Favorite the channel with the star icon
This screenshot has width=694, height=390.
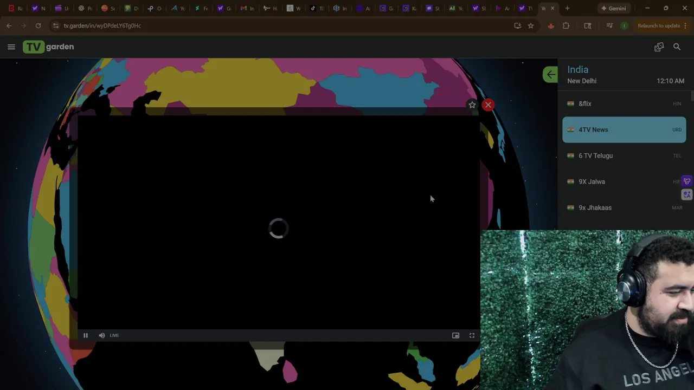pyautogui.click(x=472, y=105)
